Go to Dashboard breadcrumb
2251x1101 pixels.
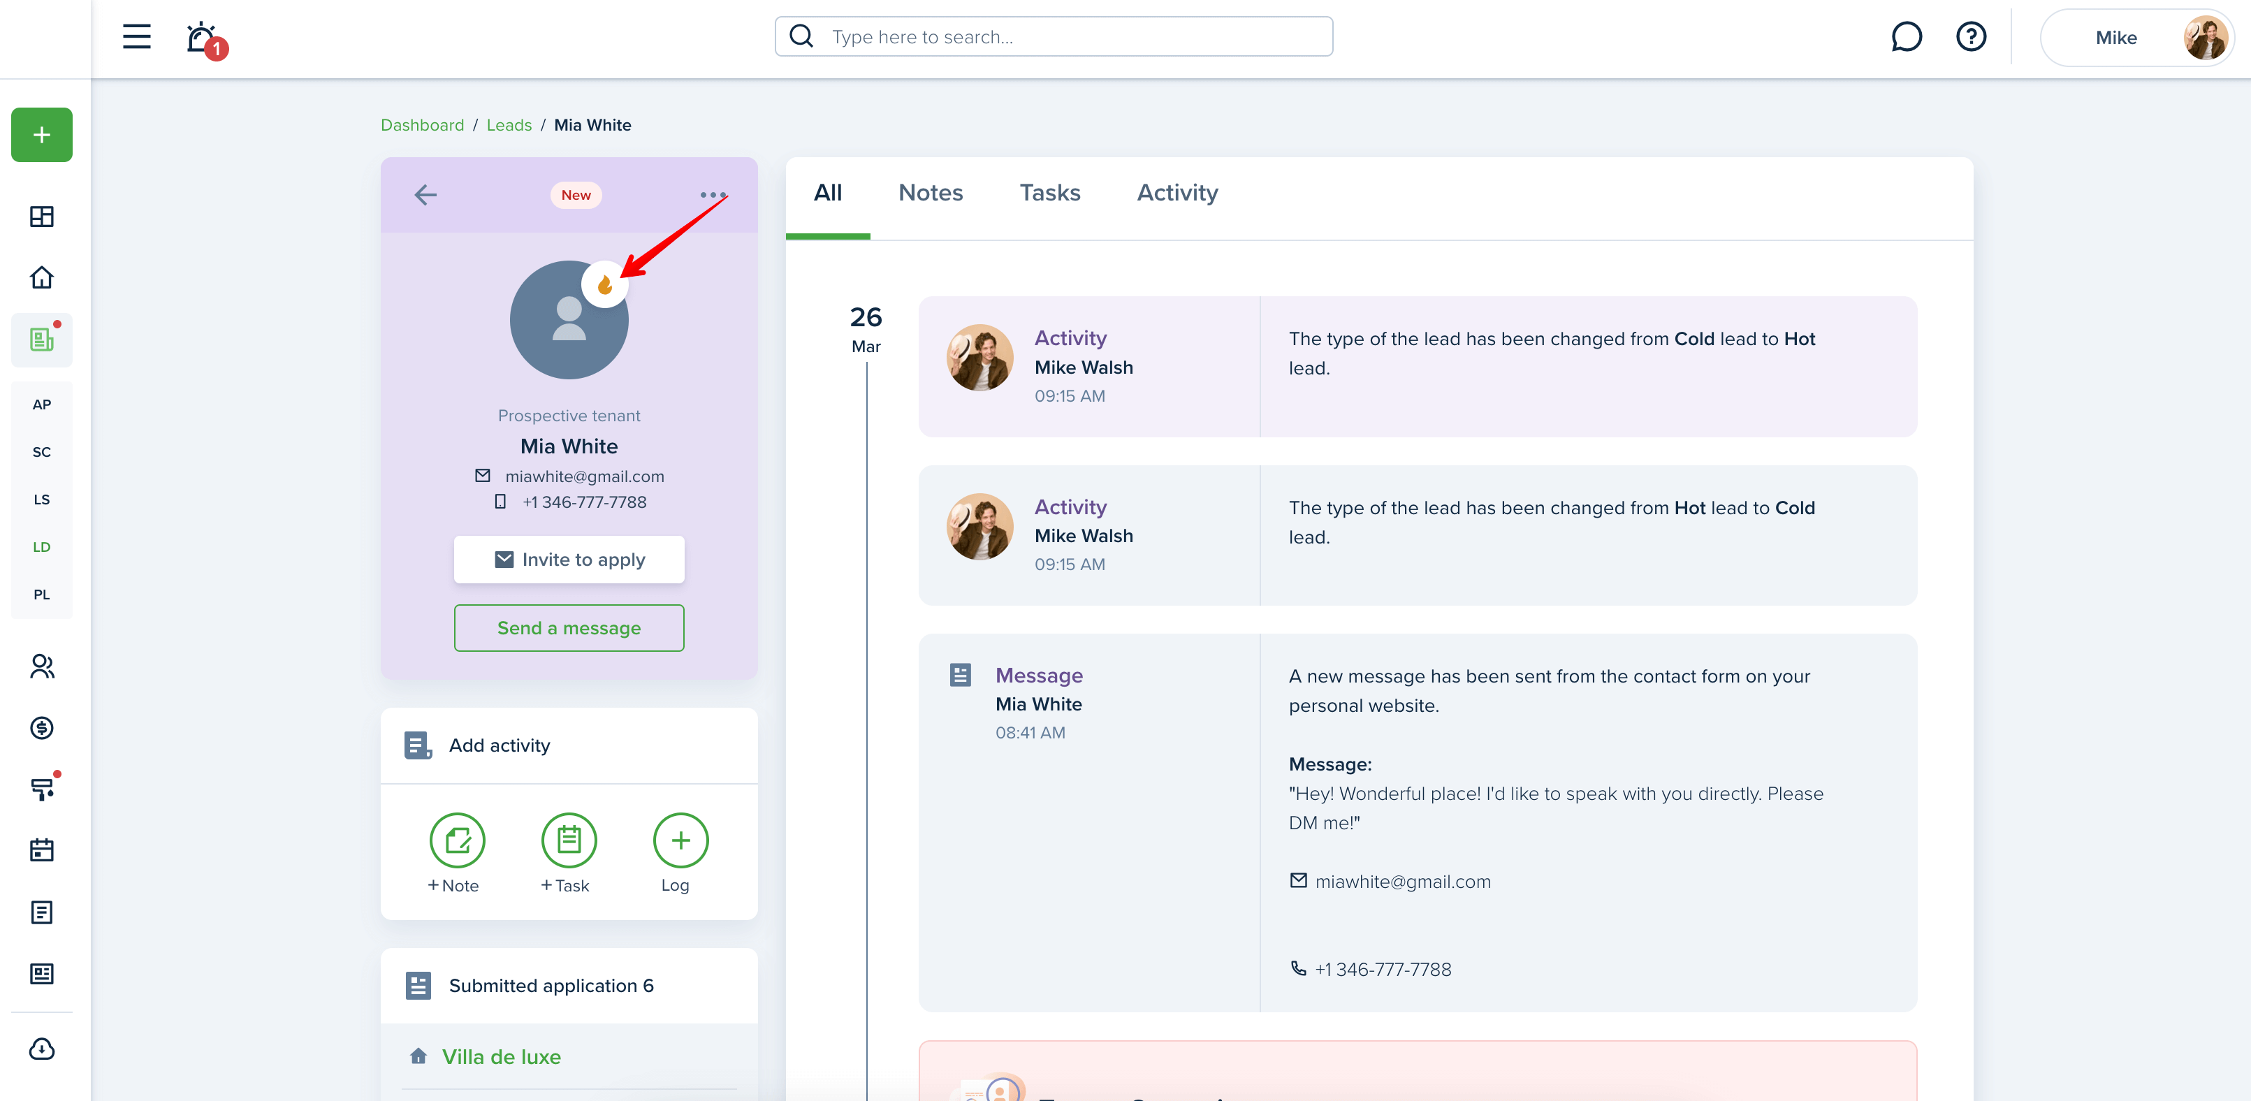[x=422, y=125]
